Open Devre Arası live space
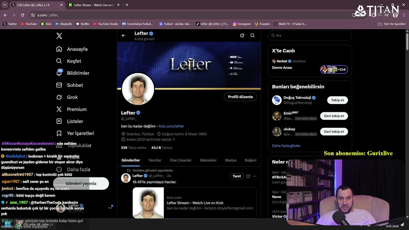Screen dimensions: 409x230 coord(282,68)
